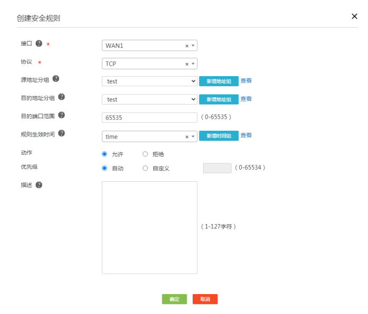Clear the TCP protocol selection
The width and height of the screenshot is (368, 314).
point(186,64)
